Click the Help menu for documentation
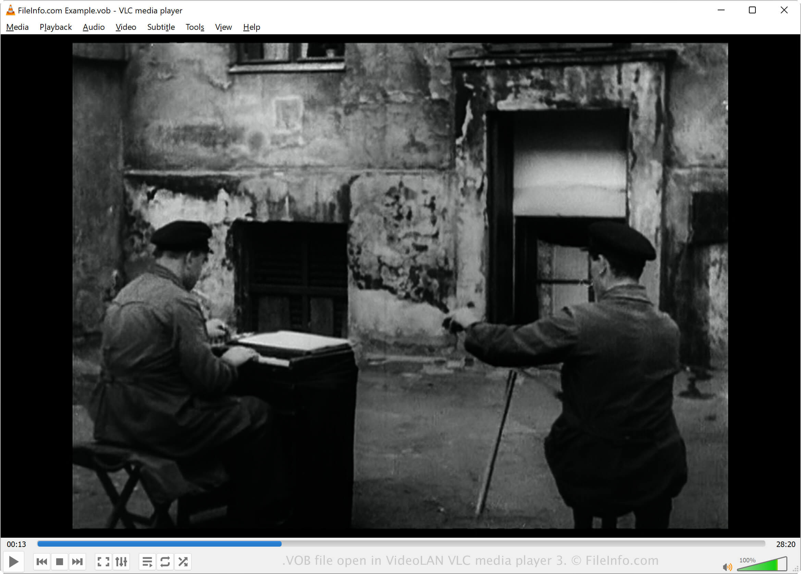 click(x=251, y=27)
